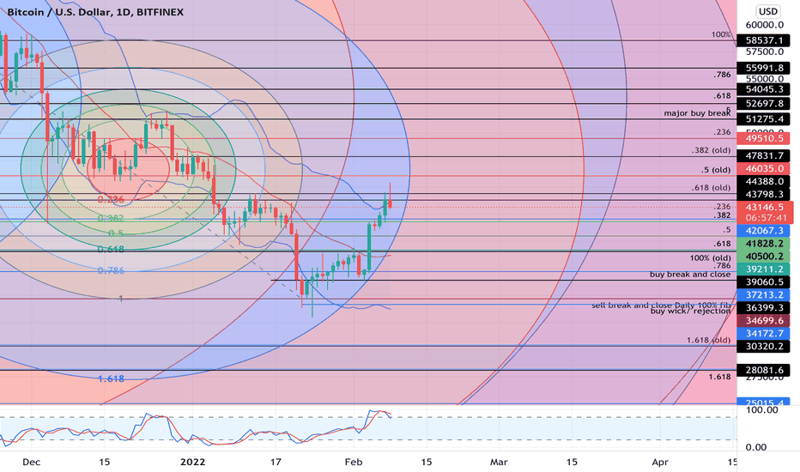This screenshot has height=472, width=800.
Task: Select the green 41828.2 price label
Action: [763, 244]
